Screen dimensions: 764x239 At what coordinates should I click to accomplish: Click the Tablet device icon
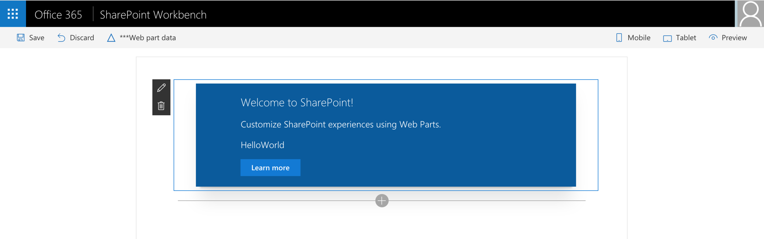point(667,38)
